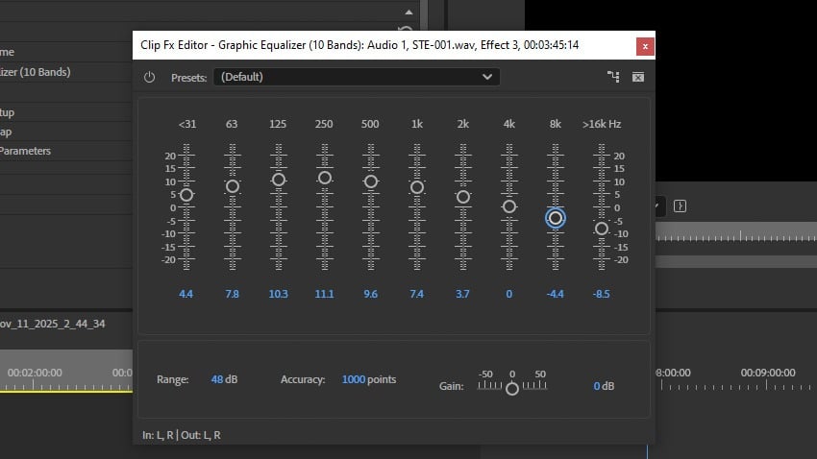Click the 00:02:00:00 mark on timeline ruler
Screen dimensions: 817x459
click(x=35, y=372)
